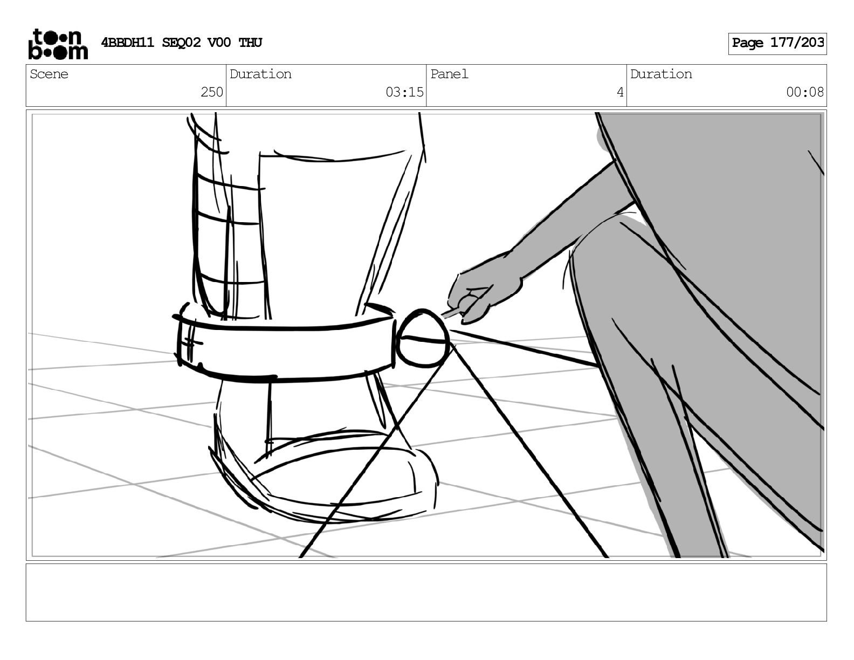Click the "Scene" header label
This screenshot has height=660, width=854.
(49, 74)
